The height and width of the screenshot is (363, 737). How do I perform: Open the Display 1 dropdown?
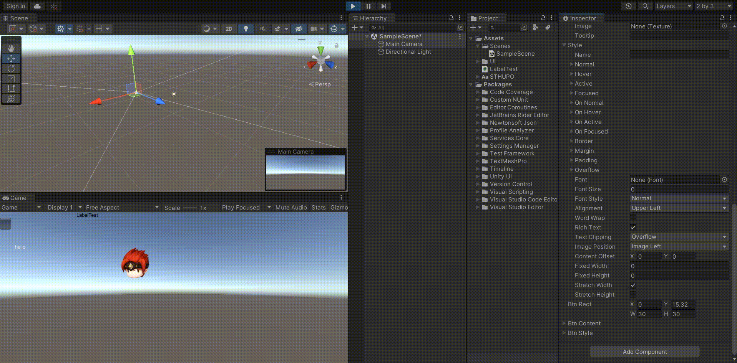coord(65,208)
